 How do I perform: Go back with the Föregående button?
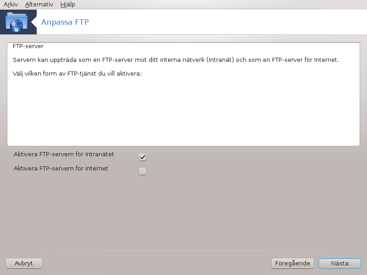pos(292,263)
